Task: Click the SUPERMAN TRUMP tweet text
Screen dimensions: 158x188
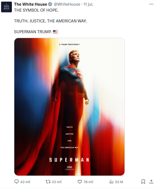Action: coord(33,32)
